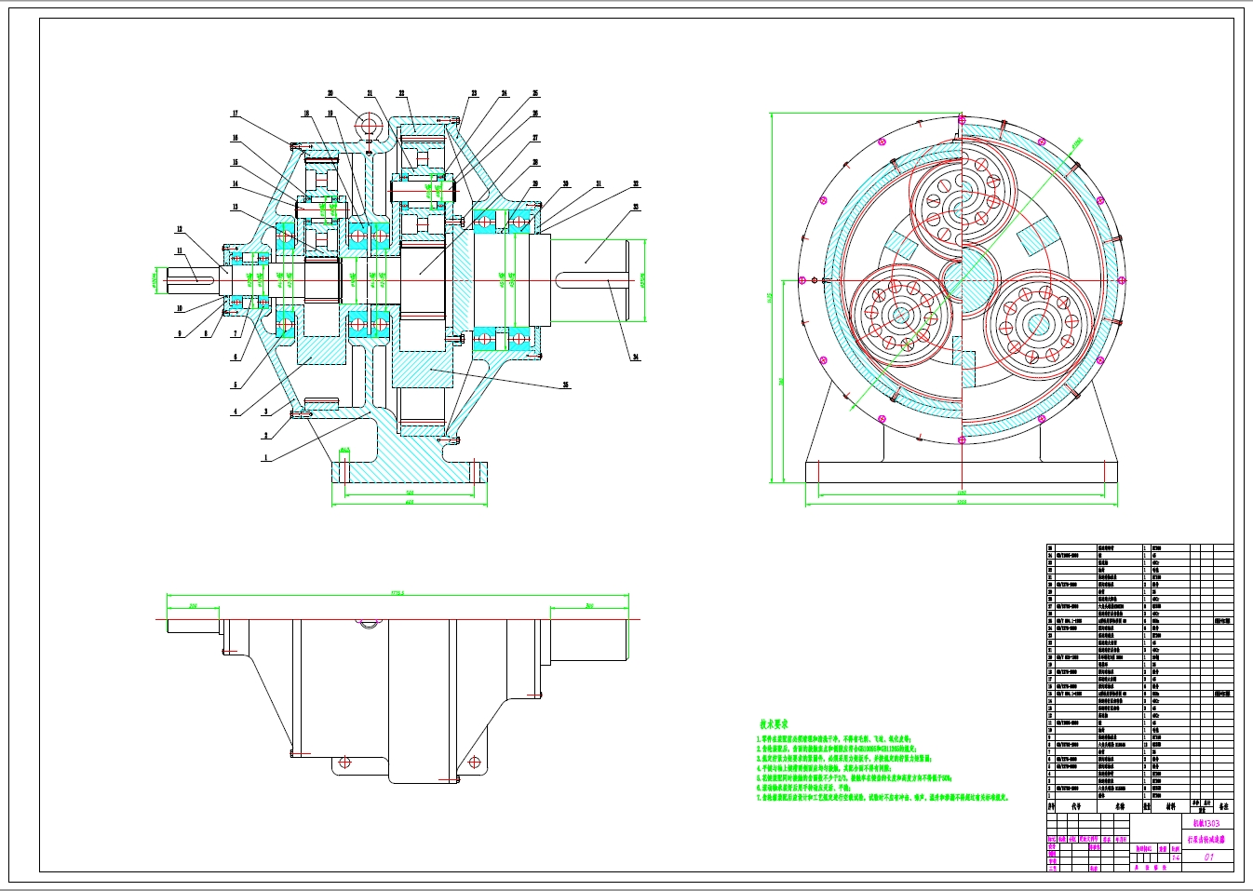
Task: Select the overall width dimension under front view
Action: [410, 503]
